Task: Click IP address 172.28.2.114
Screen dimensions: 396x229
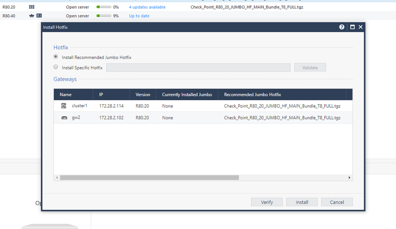Action: point(111,106)
